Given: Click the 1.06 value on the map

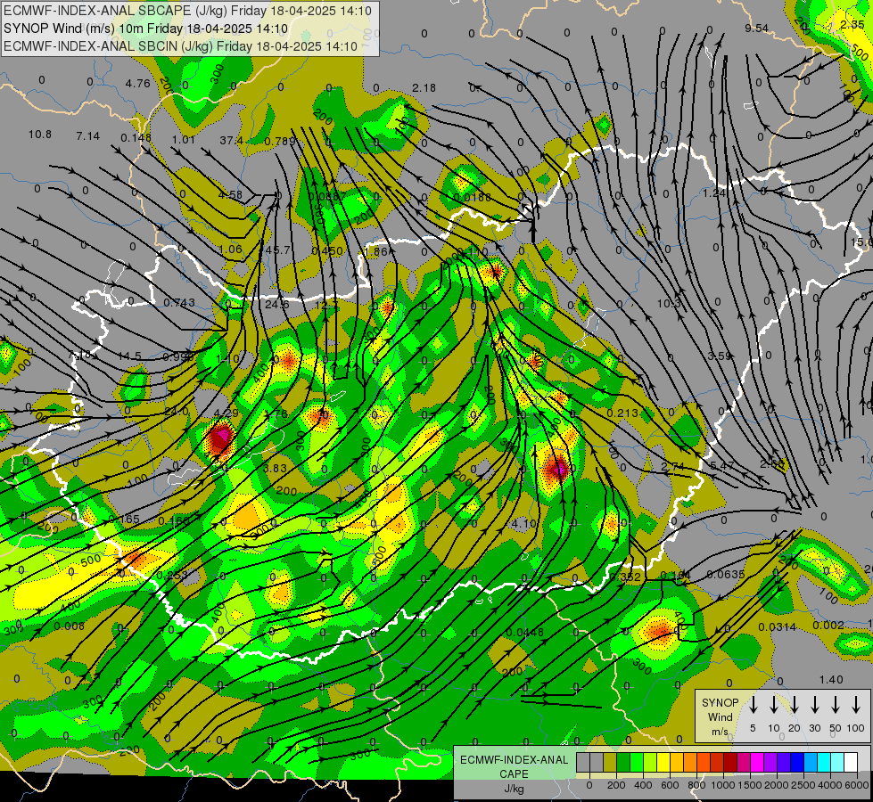Looking at the screenshot, I should point(230,249).
